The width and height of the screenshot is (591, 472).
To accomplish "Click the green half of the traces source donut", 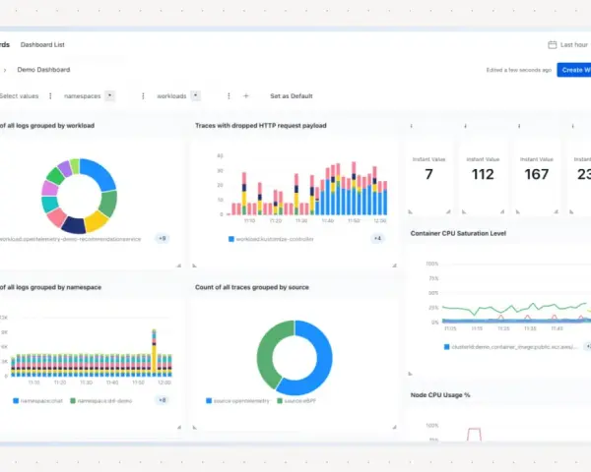I will 266,354.
